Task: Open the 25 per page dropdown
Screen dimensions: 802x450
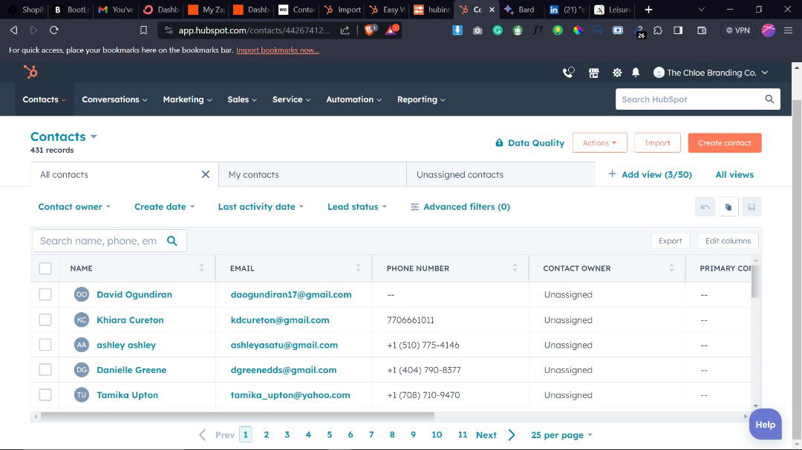Action: [561, 435]
